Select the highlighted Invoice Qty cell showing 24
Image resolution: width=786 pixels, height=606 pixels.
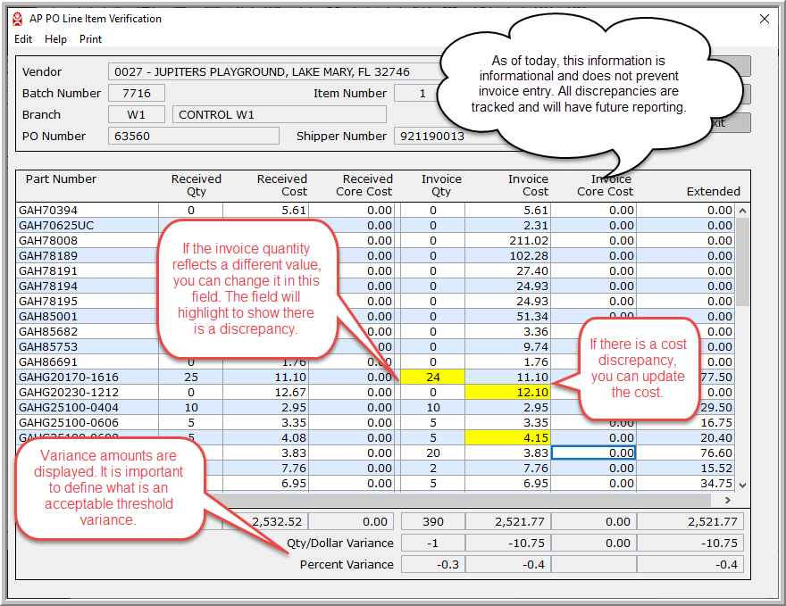click(431, 378)
